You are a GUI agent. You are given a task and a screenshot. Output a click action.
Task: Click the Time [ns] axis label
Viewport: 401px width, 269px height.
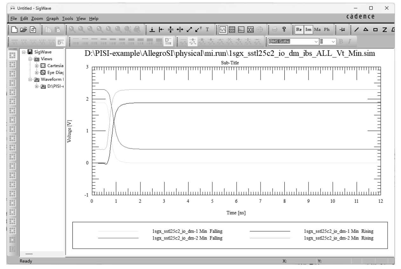pyautogui.click(x=236, y=213)
